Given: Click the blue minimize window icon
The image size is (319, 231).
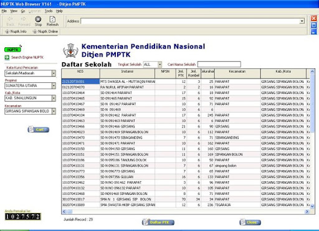Looking at the screenshot, I should 313,32.
